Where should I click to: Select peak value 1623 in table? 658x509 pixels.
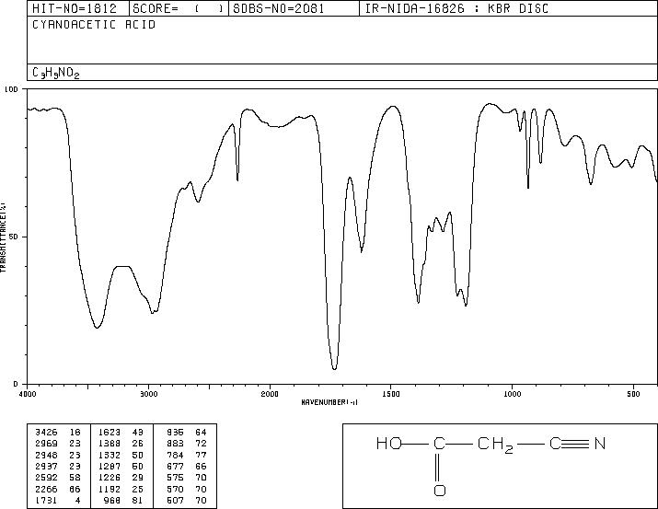[110, 433]
